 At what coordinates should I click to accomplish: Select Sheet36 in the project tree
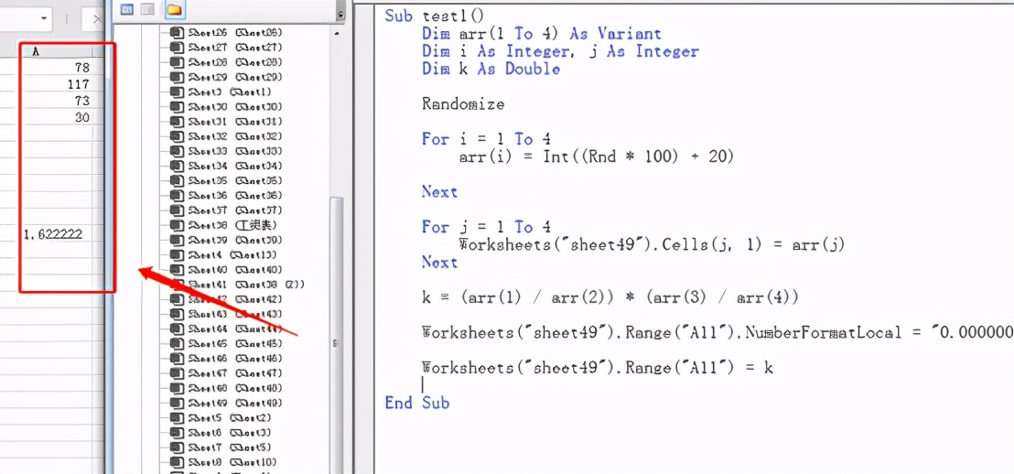(226, 195)
